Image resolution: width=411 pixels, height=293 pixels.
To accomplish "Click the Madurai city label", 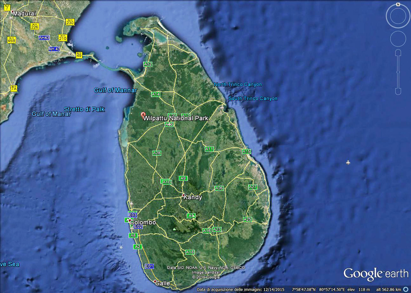I will [24, 13].
